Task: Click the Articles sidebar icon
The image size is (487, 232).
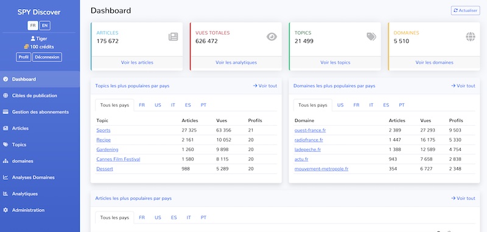Action: coord(5,128)
